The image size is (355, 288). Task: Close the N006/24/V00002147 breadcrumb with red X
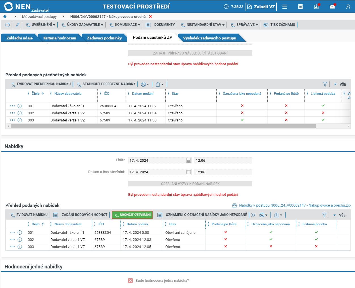point(151,17)
